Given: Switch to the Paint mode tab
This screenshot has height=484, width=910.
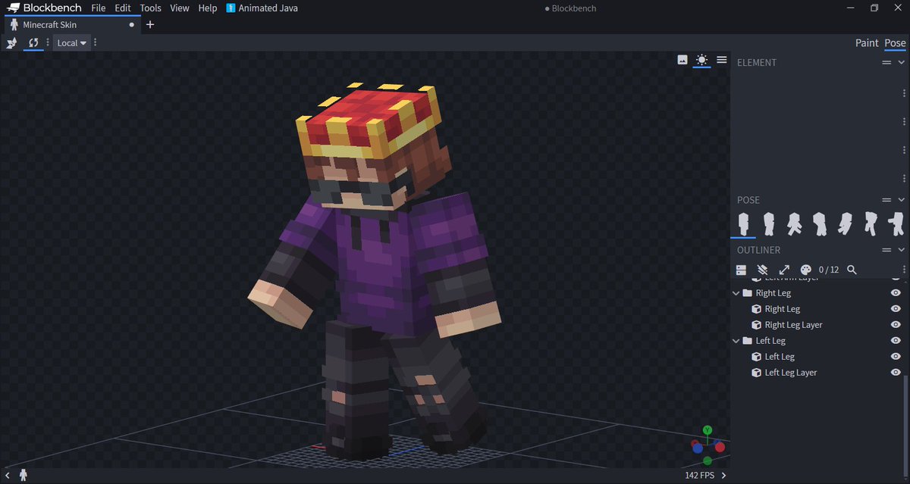Looking at the screenshot, I should (x=867, y=43).
